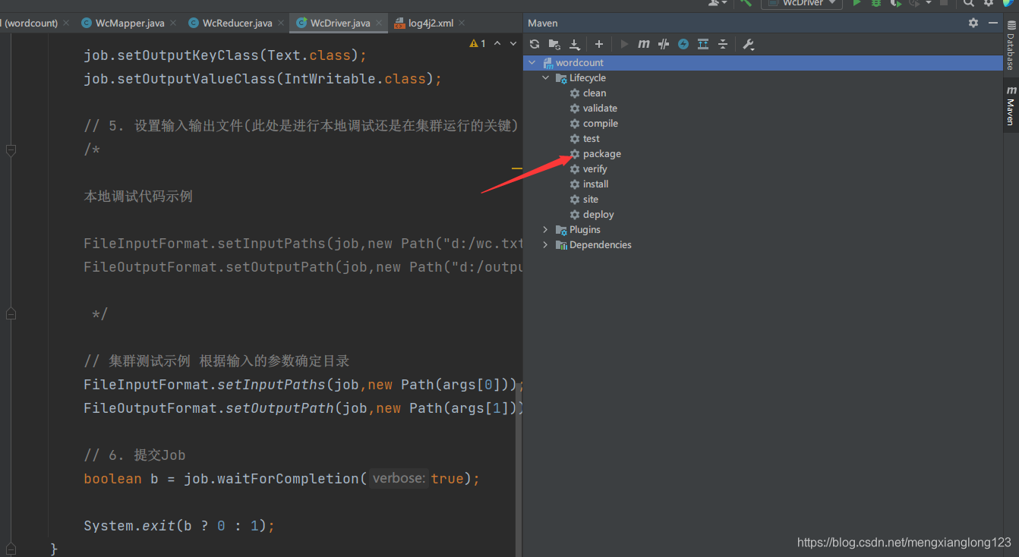Add Maven project with plus icon
This screenshot has height=557, width=1019.
click(x=599, y=44)
